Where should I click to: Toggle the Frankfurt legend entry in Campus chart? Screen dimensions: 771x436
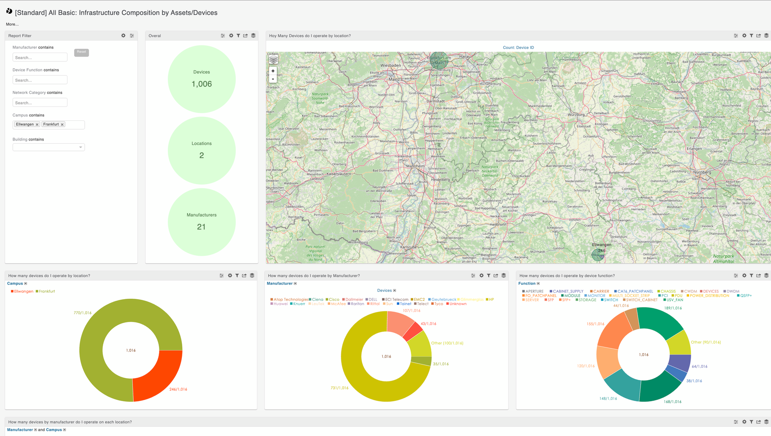(47, 291)
